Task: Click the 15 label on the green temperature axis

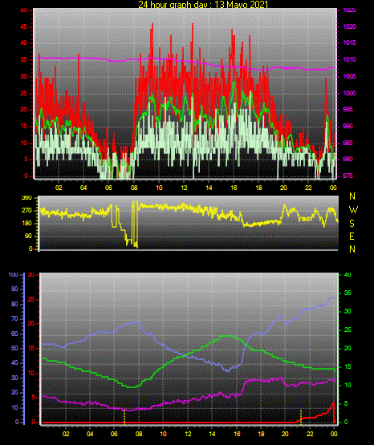Action: pyautogui.click(x=348, y=366)
